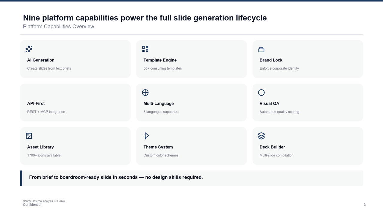Click the REST + MCP integration text
Viewport: 383px width, 215px height.
click(46, 112)
